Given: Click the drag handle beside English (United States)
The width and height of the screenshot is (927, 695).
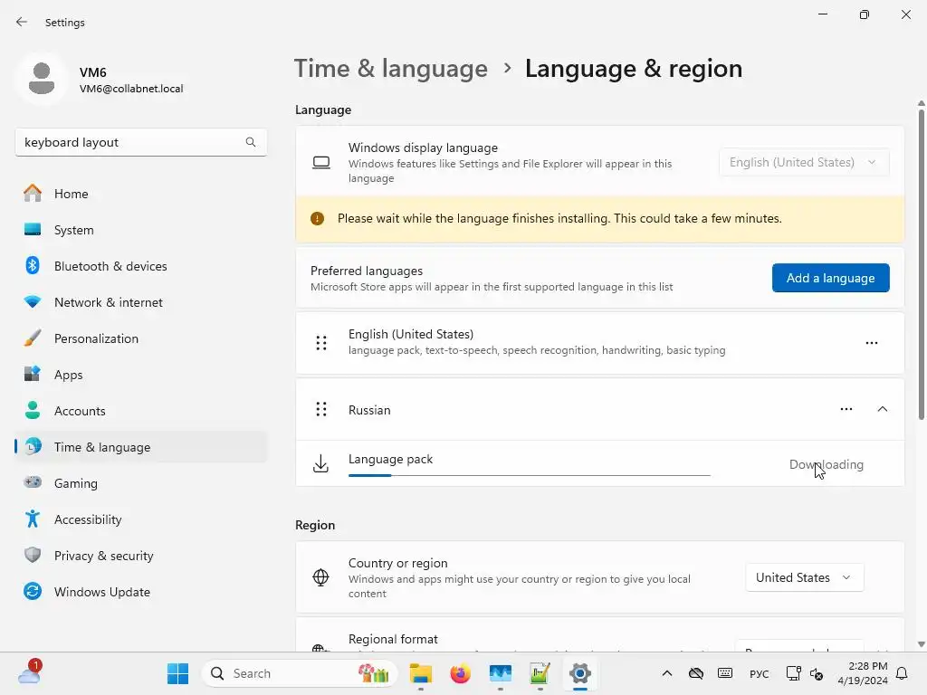Looking at the screenshot, I should pyautogui.click(x=321, y=343).
